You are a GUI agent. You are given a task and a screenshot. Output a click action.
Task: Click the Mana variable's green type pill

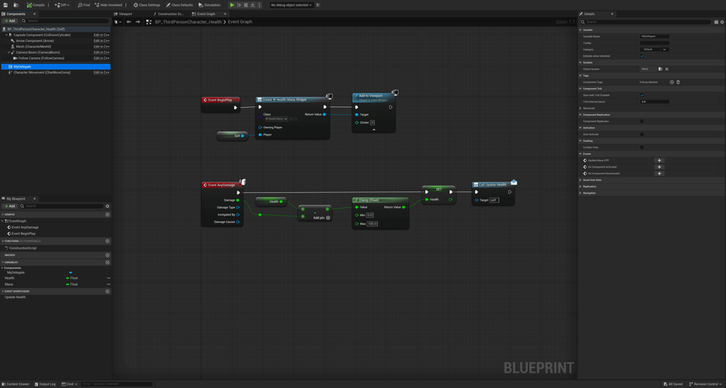67,284
